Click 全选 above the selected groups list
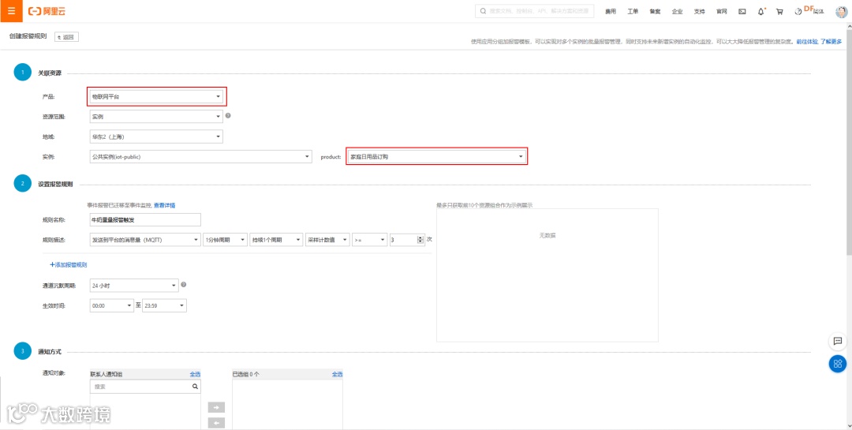This screenshot has height=430, width=852. click(338, 374)
